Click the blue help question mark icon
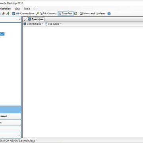The image size is (143, 143). (x=109, y=14)
